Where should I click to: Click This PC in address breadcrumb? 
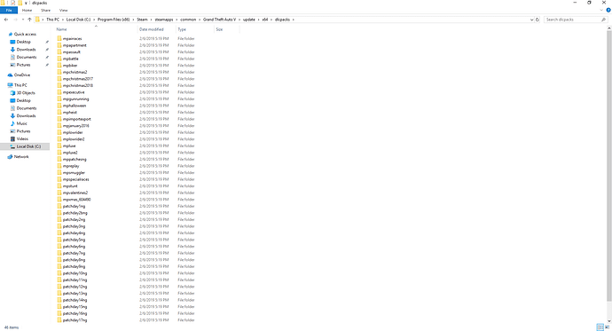click(x=52, y=20)
